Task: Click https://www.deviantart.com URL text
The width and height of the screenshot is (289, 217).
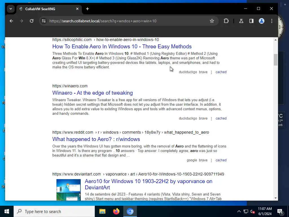Action: [x=76, y=174]
